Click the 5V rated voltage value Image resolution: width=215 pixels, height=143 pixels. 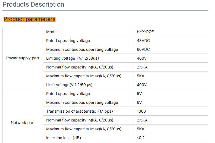tap(139, 94)
